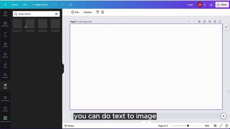
Task: Edit the 5.0s page duration
Action: point(75,12)
